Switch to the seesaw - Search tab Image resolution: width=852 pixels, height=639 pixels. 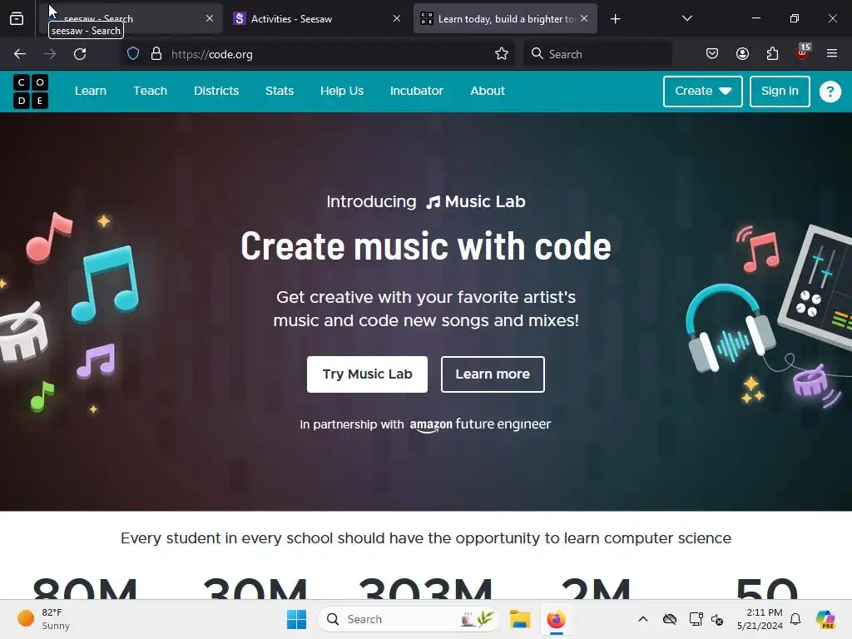pyautogui.click(x=131, y=18)
